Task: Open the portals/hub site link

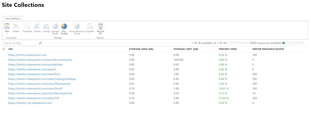Action: click(36, 65)
